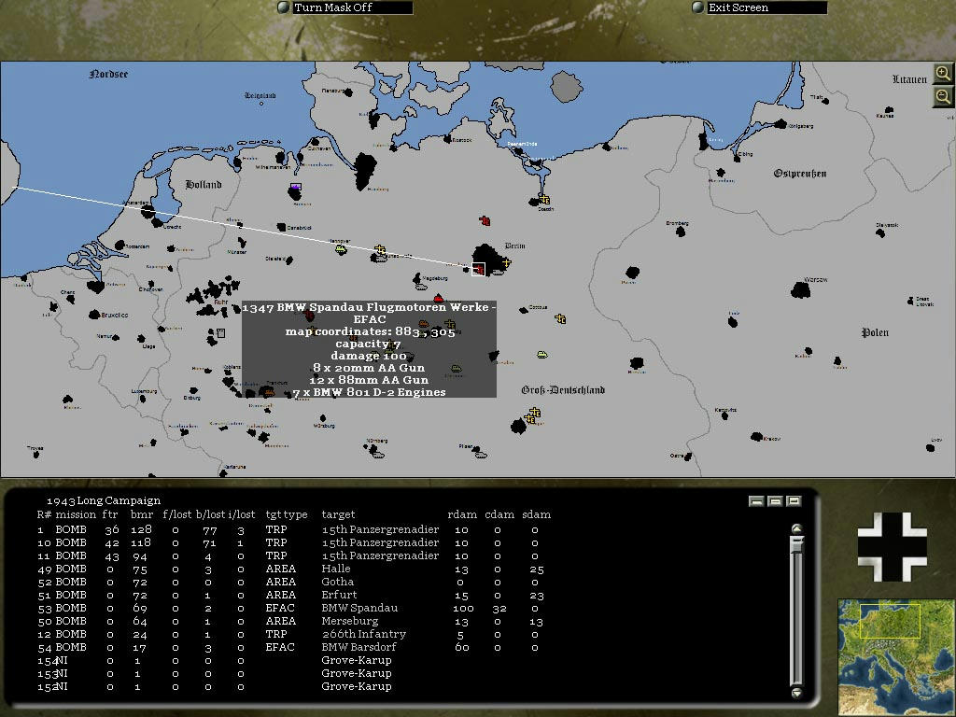Click the Holland region label
Screen dimensions: 956x717
[x=204, y=184]
